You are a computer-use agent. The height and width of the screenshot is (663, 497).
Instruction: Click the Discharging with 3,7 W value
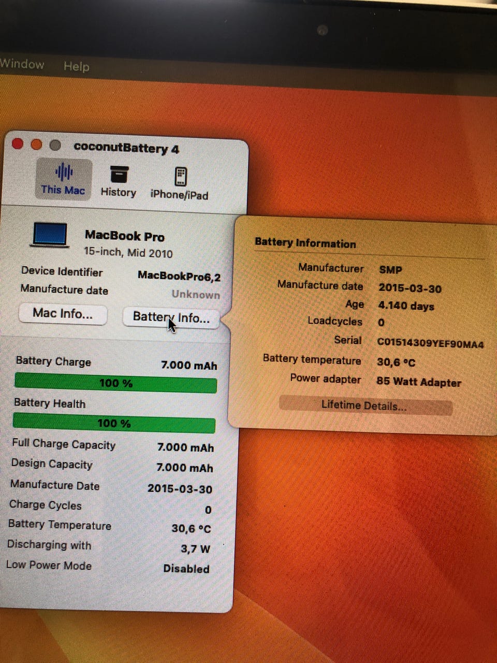(x=195, y=549)
